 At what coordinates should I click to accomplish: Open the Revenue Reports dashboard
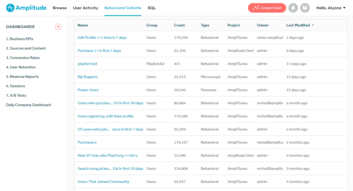point(23,77)
